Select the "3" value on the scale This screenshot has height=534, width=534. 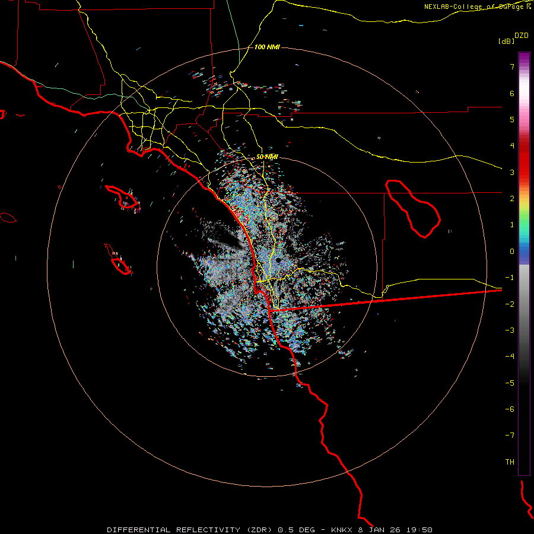click(x=512, y=172)
